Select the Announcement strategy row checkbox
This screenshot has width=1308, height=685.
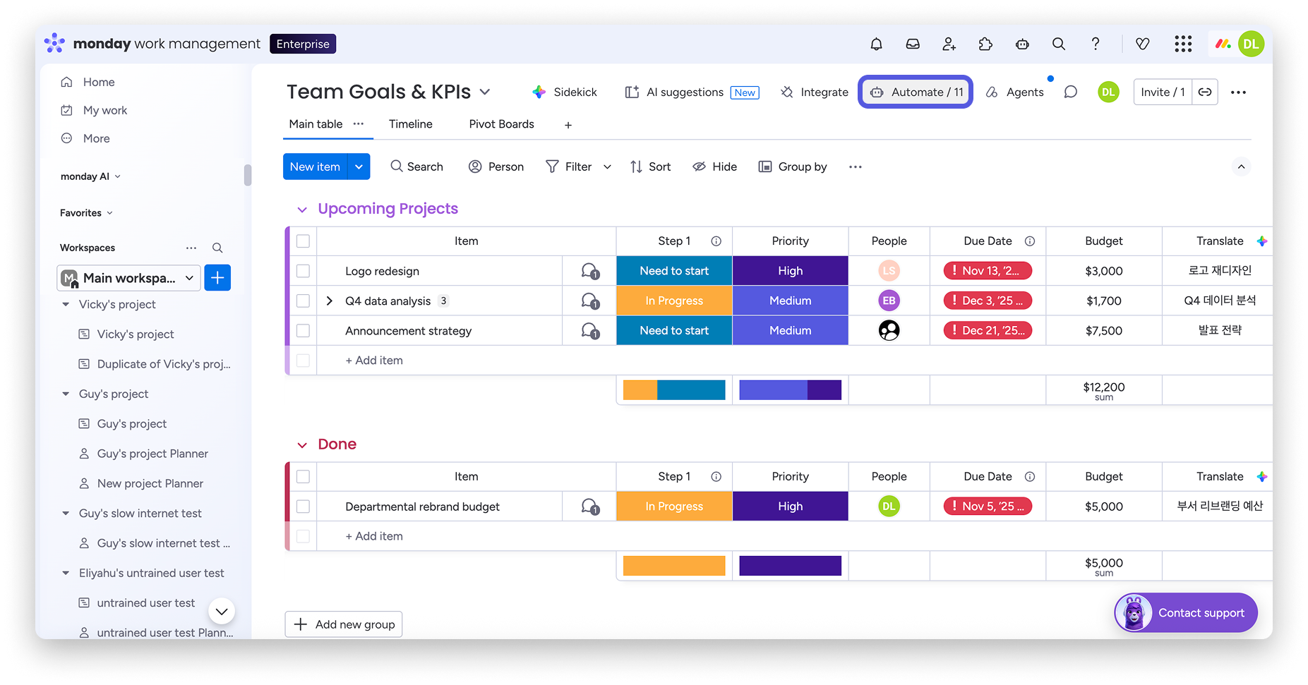pyautogui.click(x=303, y=330)
